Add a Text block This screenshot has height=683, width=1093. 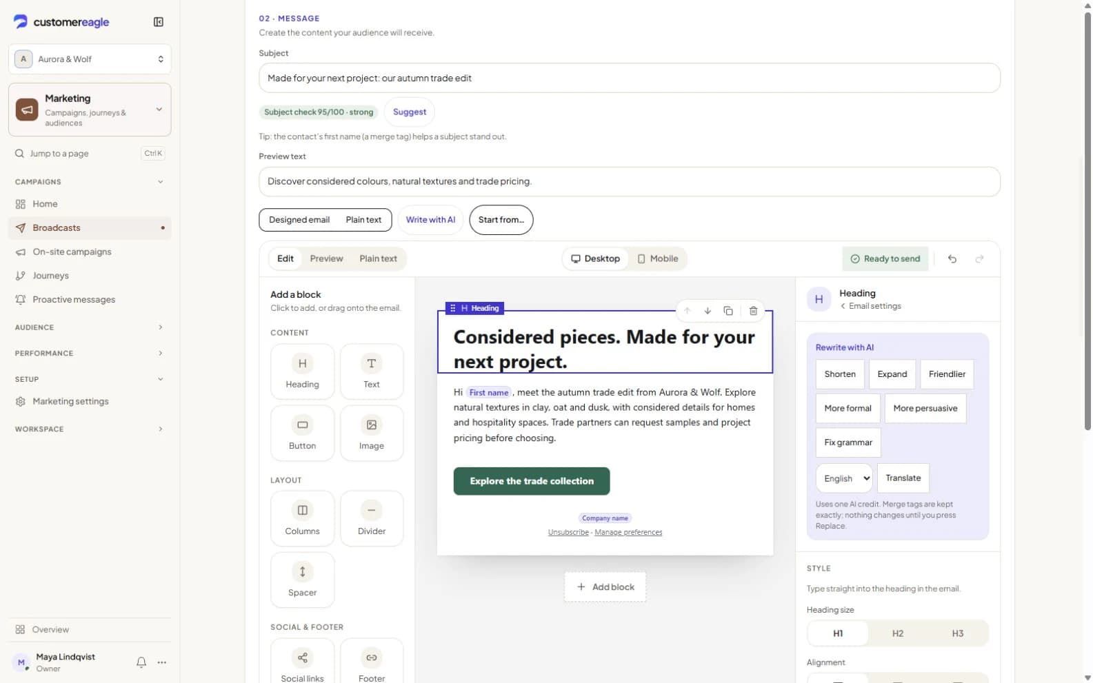point(372,371)
